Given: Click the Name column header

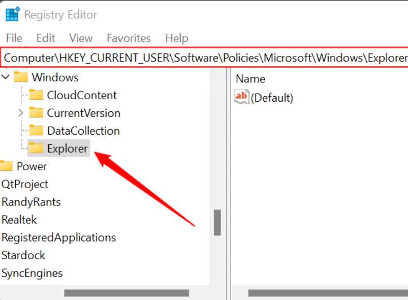Looking at the screenshot, I should [250, 79].
